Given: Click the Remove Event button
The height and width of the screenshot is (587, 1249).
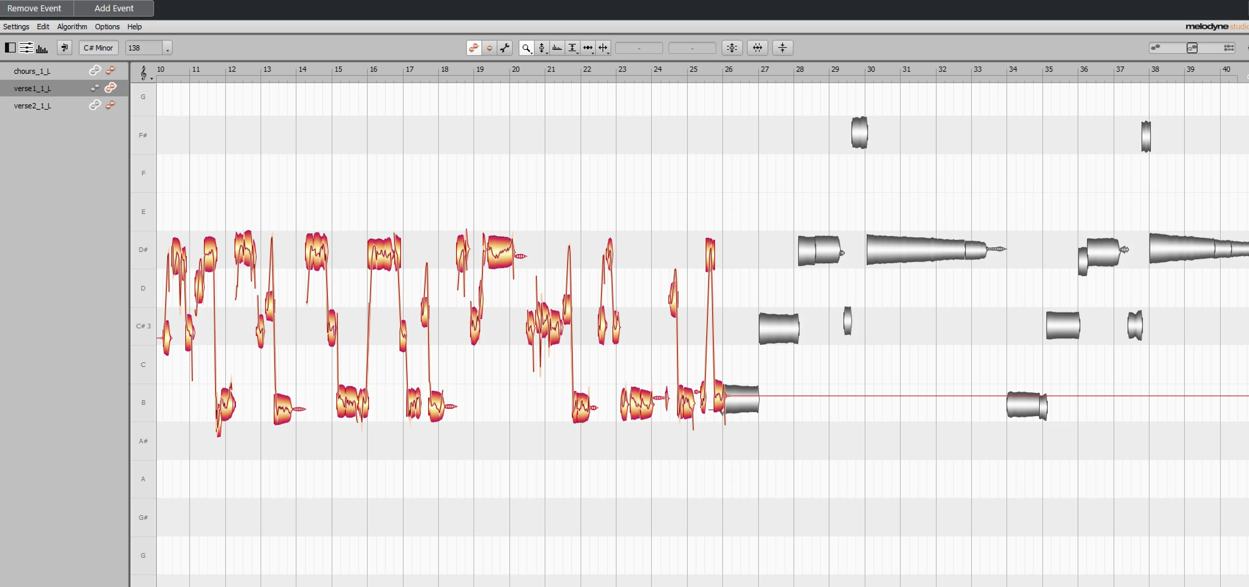Looking at the screenshot, I should tap(34, 8).
